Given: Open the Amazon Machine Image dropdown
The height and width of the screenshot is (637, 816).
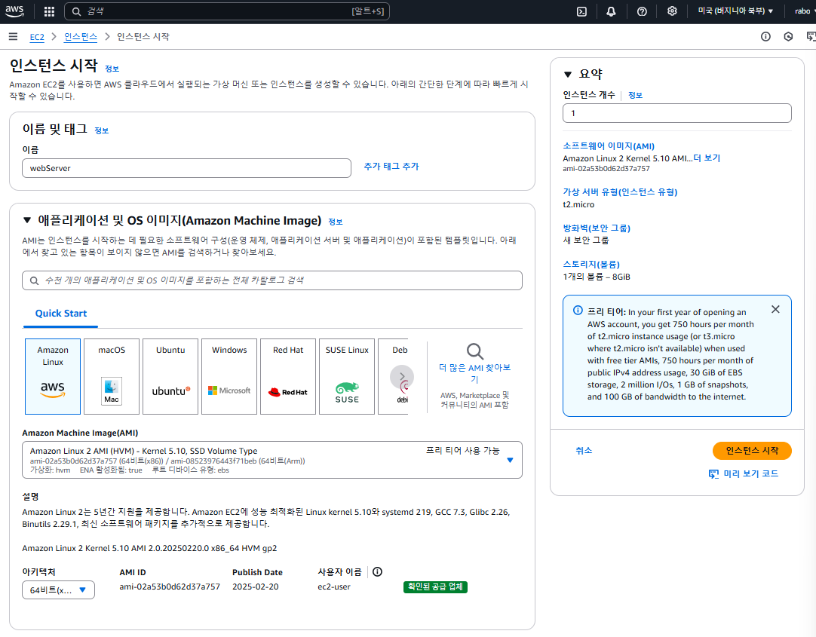Looking at the screenshot, I should pos(272,460).
